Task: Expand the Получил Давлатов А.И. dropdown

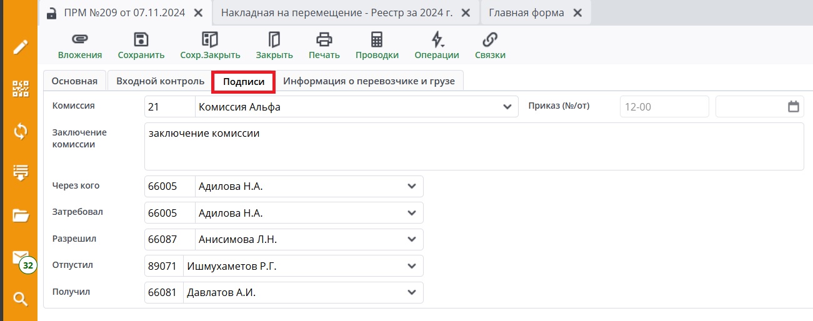Action: 411,292
